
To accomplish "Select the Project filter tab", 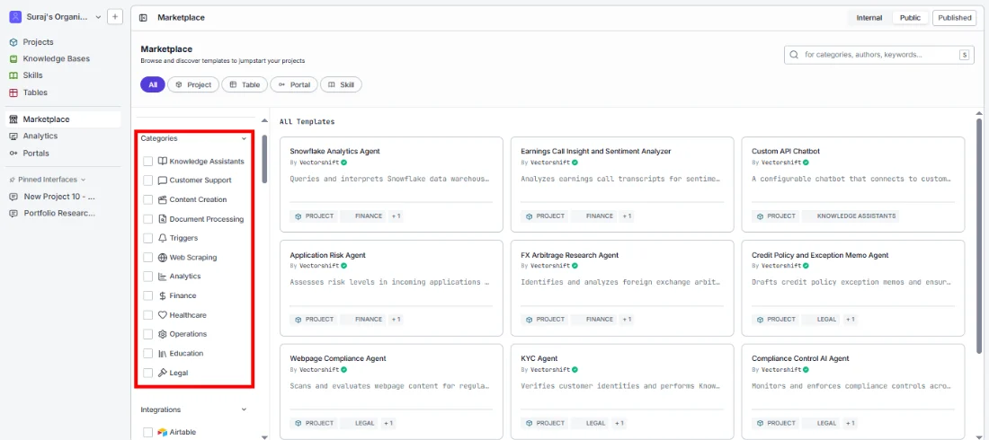I will pyautogui.click(x=193, y=84).
